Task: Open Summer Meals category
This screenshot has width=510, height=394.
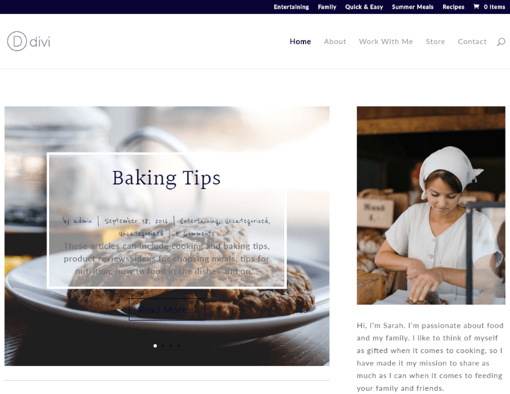Action: click(412, 7)
